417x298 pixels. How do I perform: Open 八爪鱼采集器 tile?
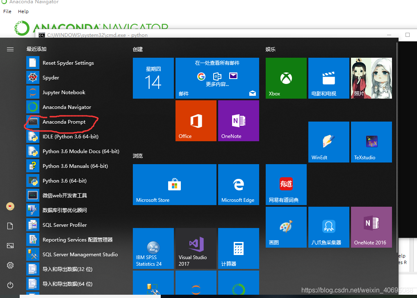[x=329, y=227]
